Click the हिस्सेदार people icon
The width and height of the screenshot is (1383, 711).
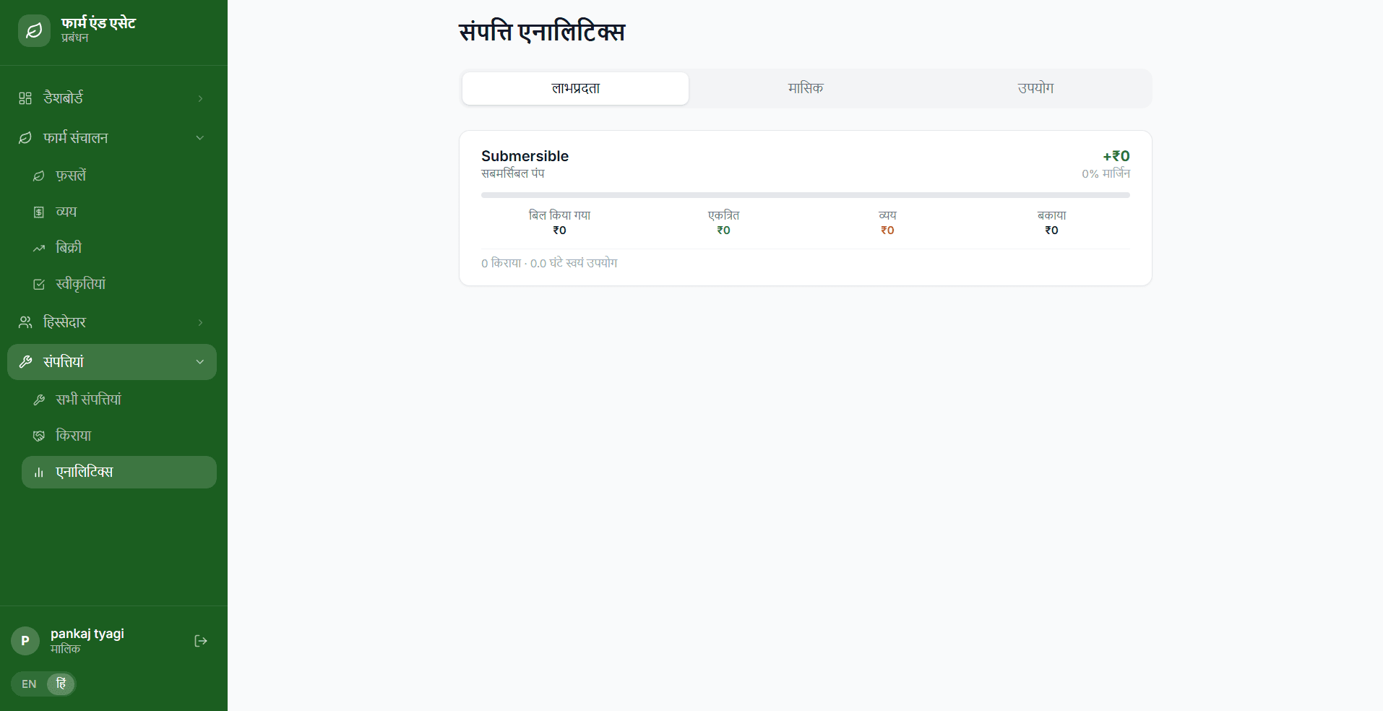[x=25, y=322]
